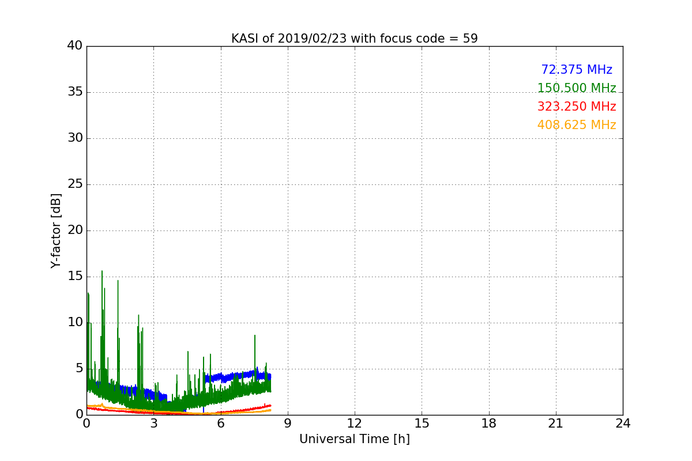Click y-axis tick label 10
The width and height of the screenshot is (692, 461).
coord(75,323)
